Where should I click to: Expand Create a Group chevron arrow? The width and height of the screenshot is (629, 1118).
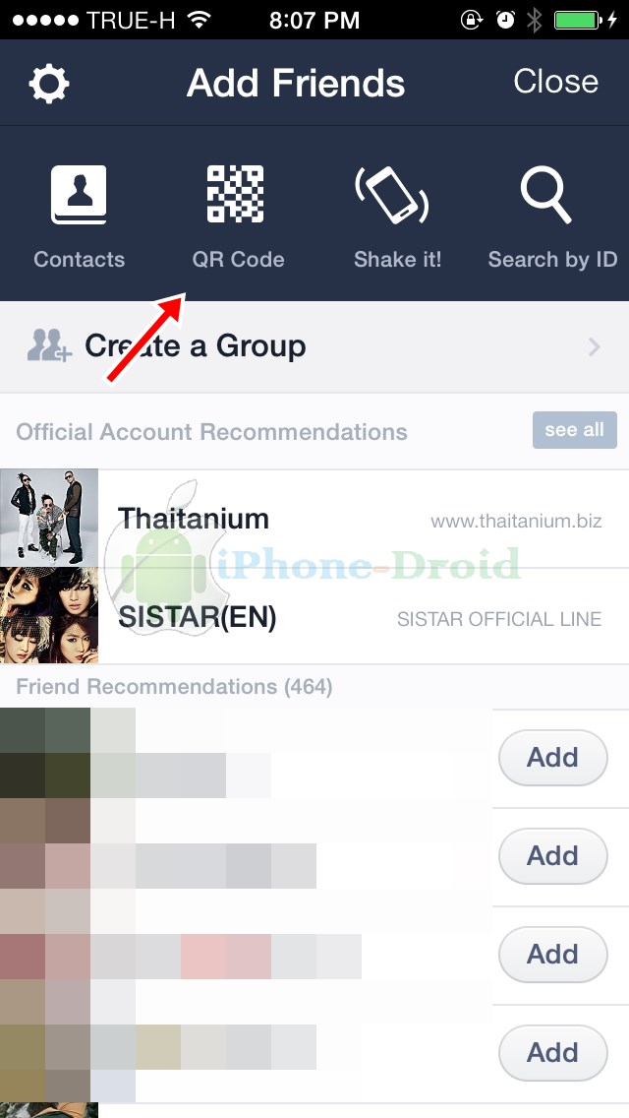(x=594, y=347)
